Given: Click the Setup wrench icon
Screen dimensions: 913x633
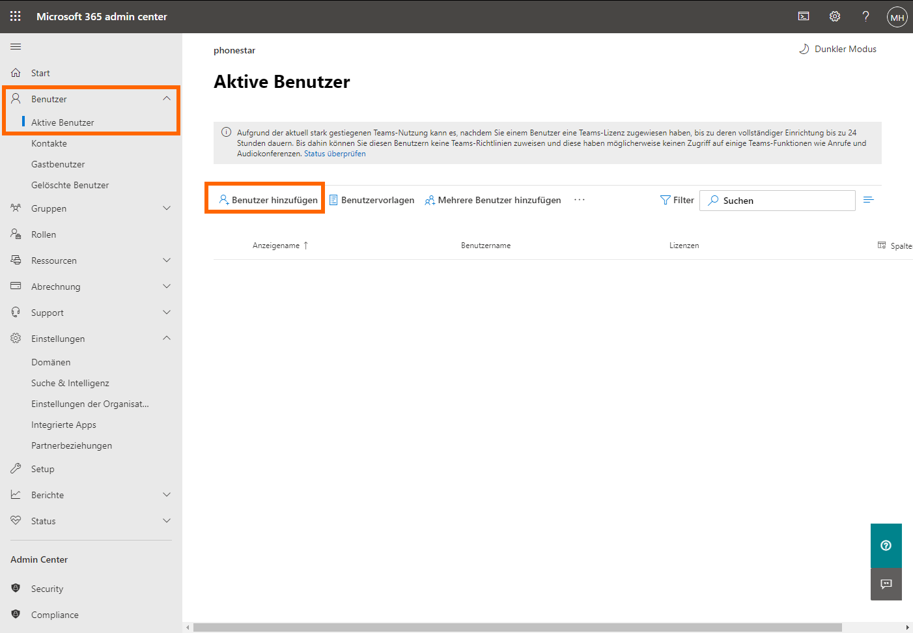Looking at the screenshot, I should click(x=16, y=468).
